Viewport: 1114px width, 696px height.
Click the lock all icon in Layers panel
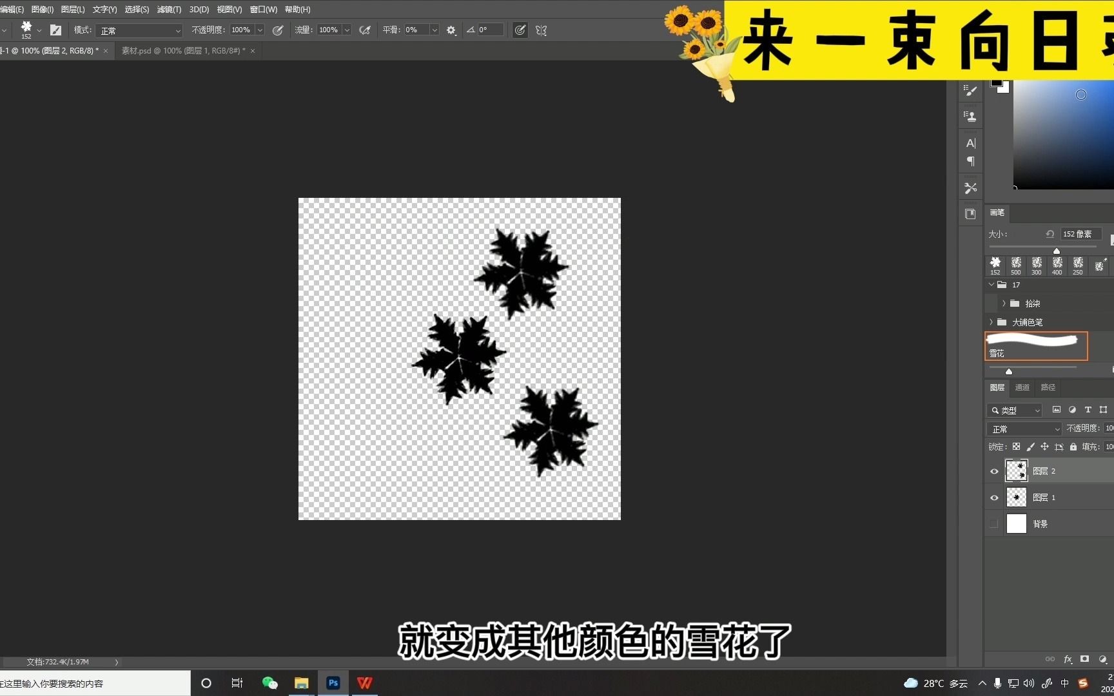click(1073, 446)
